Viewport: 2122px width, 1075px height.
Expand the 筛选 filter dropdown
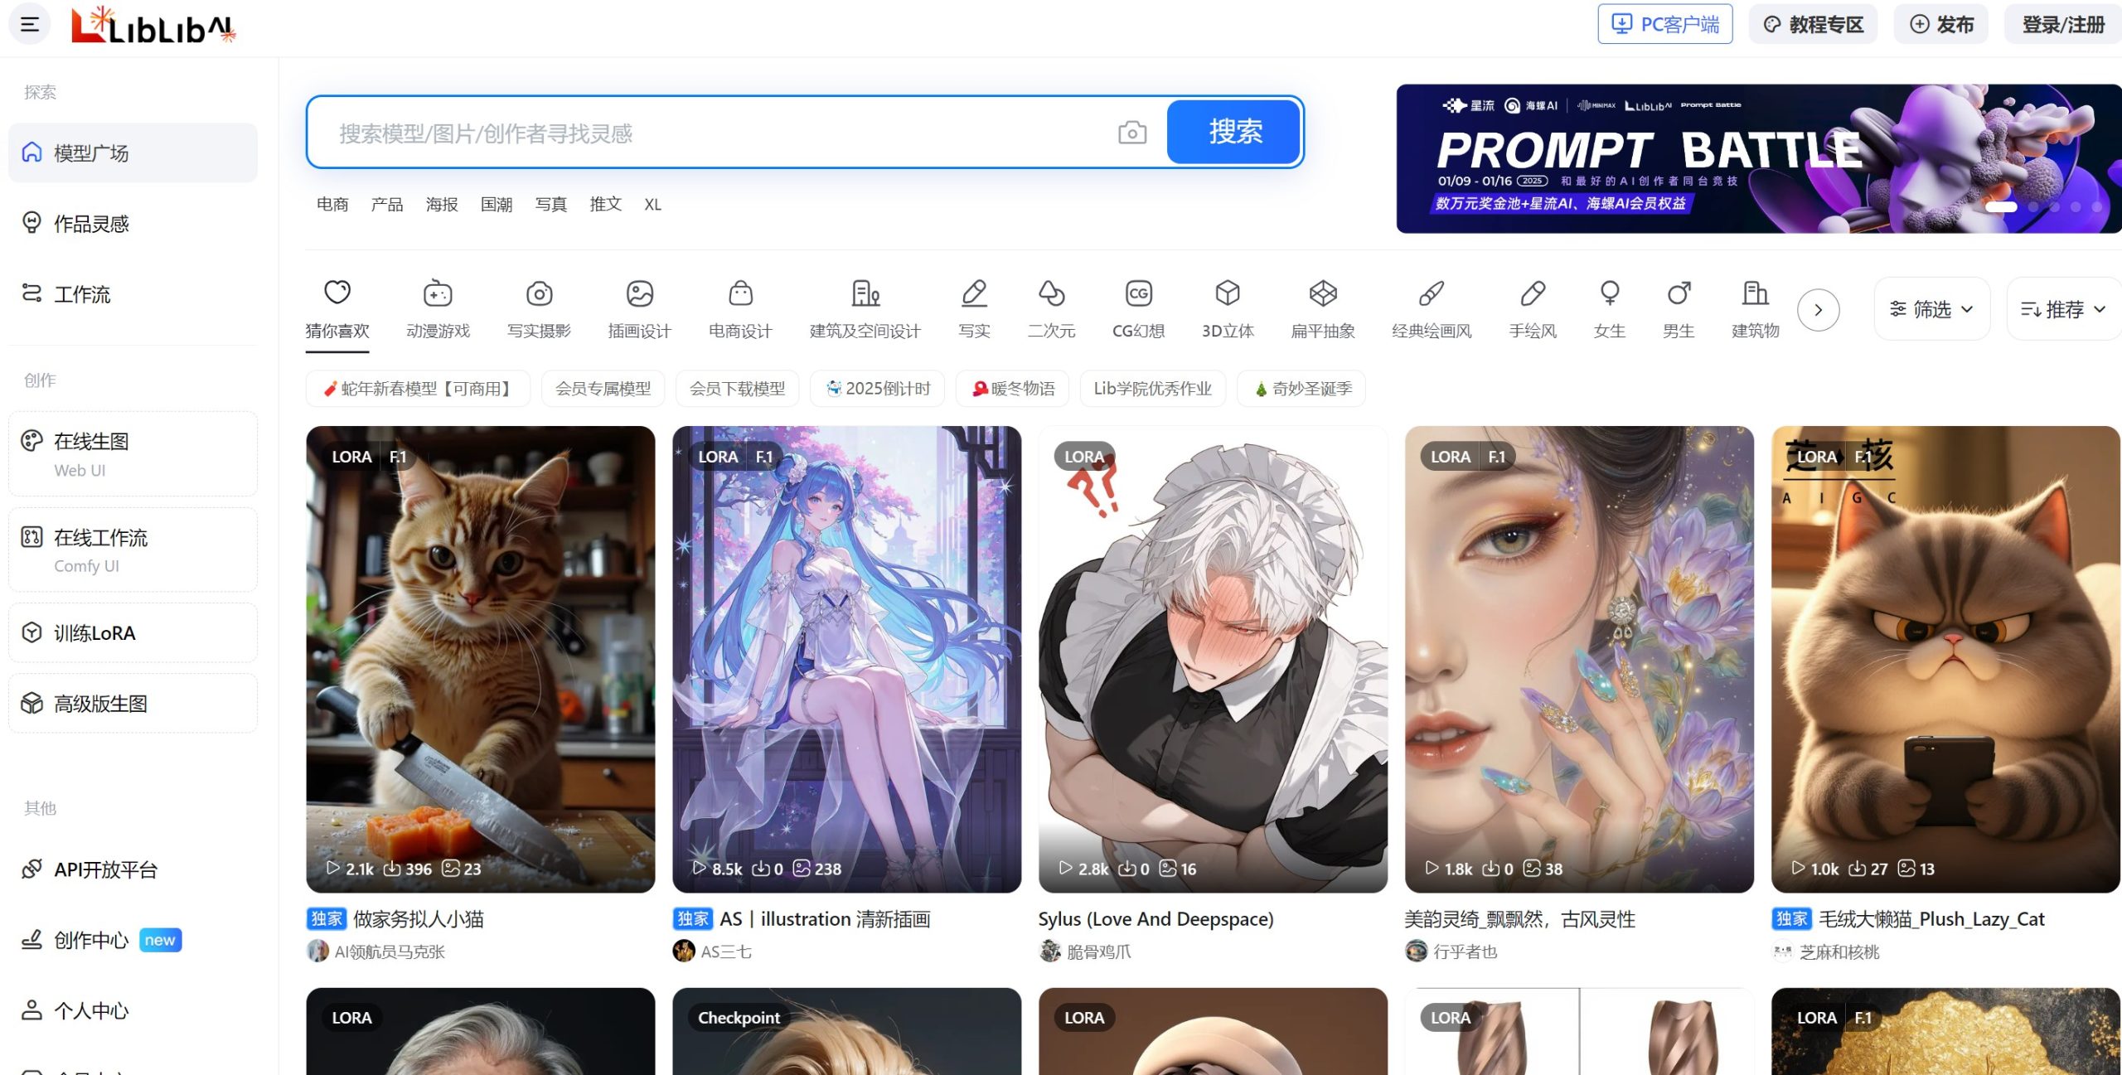coord(1931,309)
